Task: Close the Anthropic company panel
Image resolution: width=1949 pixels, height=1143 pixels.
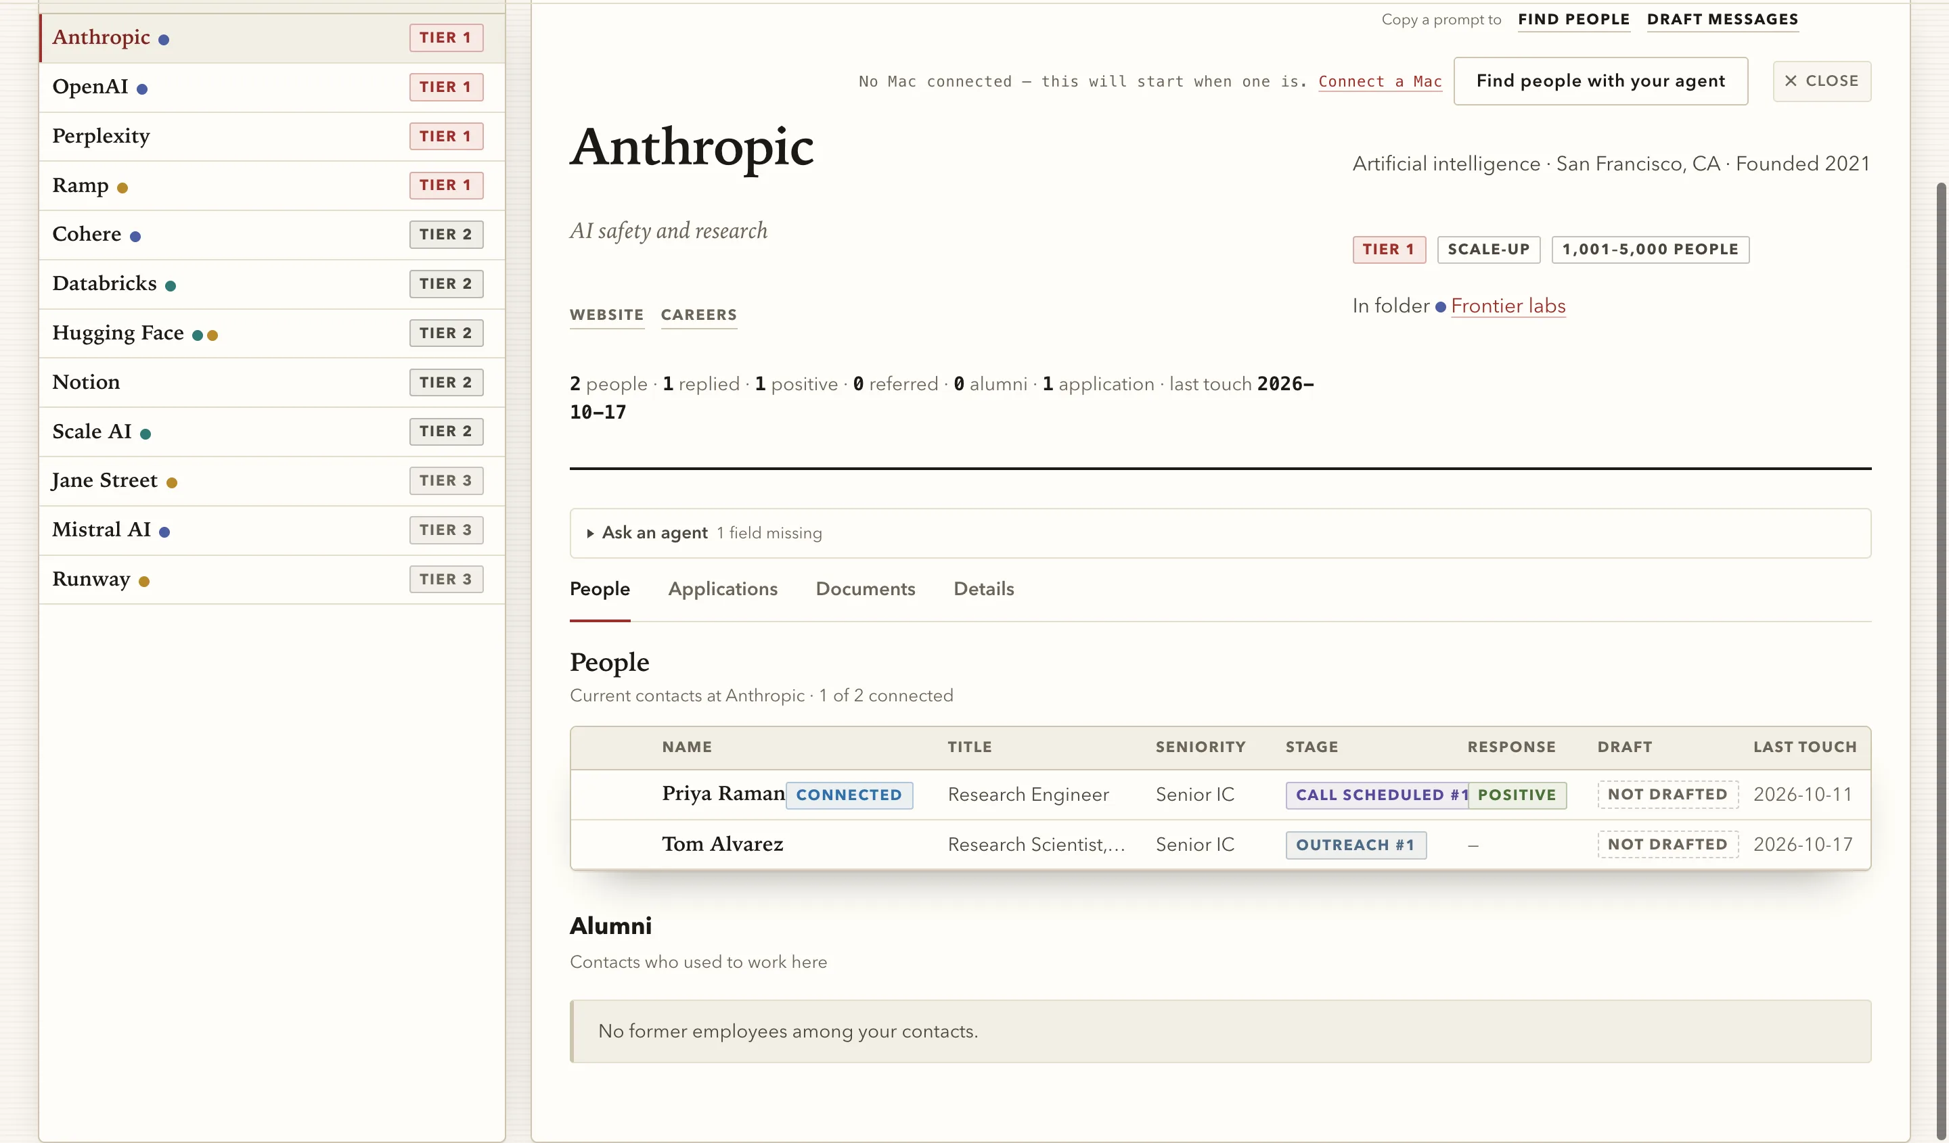Action: pyautogui.click(x=1821, y=81)
